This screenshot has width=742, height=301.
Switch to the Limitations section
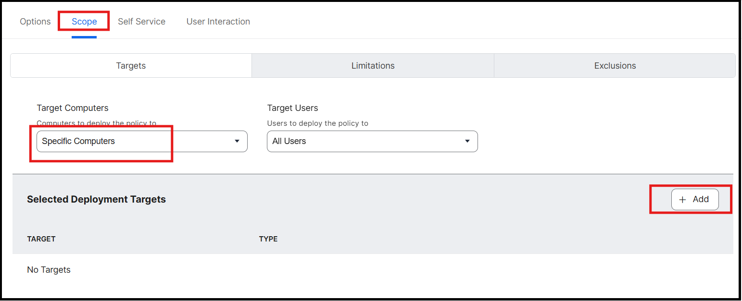(373, 66)
